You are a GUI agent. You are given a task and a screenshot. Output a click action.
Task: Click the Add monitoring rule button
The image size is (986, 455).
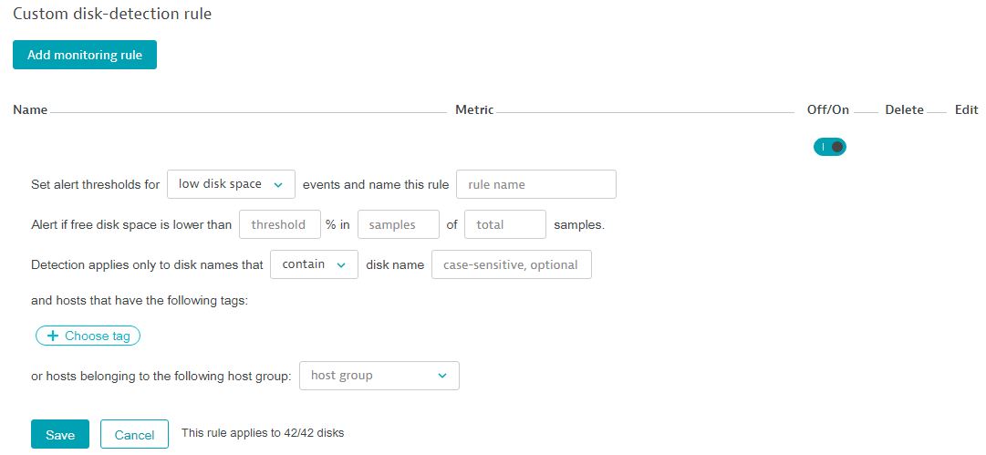[x=85, y=55]
